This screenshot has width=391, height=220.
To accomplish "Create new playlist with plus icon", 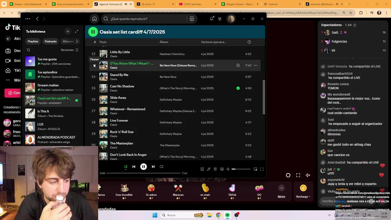I will (68, 31).
